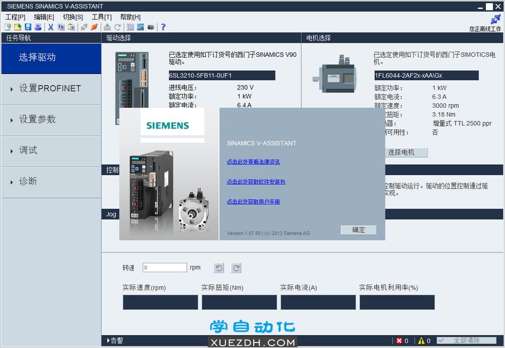Click the Version 1.07.00 text in dialog

click(x=268, y=233)
